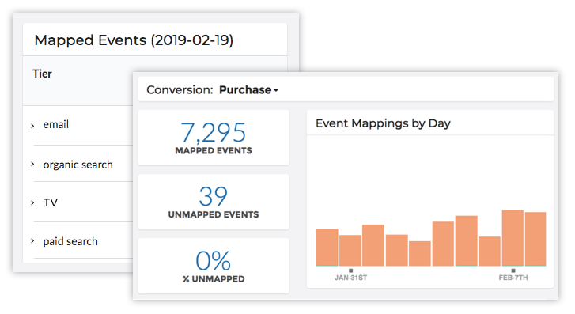Expand the email tier row chevron
Image resolution: width=575 pixels, height=314 pixels.
32,126
